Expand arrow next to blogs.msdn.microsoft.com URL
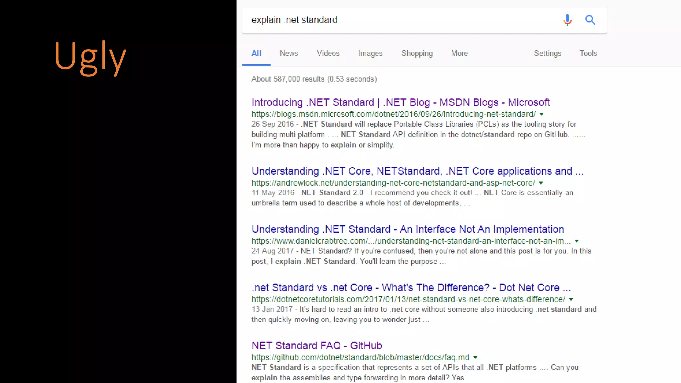The image size is (681, 383). [x=542, y=114]
